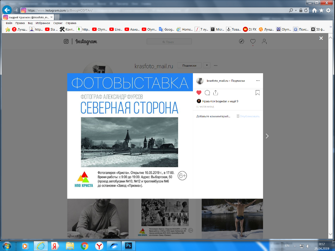335x251 pixels.
Task: Open the Поис... bookmark
Action: (x=301, y=30)
